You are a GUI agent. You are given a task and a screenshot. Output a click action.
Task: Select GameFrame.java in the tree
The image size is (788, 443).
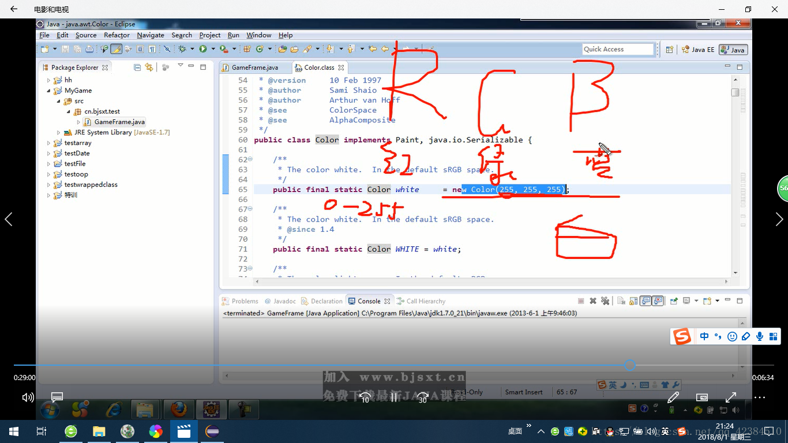click(x=119, y=122)
